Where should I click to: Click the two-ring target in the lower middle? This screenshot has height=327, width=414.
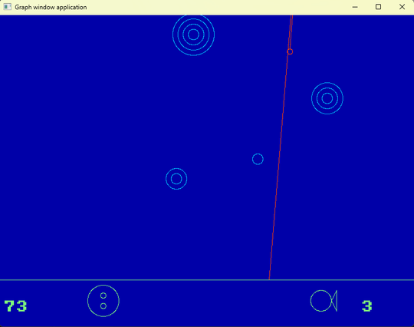click(x=176, y=179)
